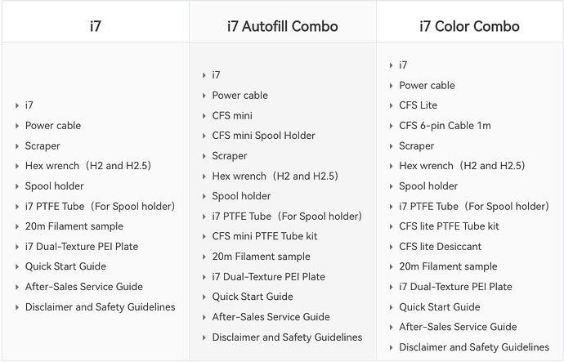
Task: Select the i7 Autofill Combo header
Action: (282, 26)
